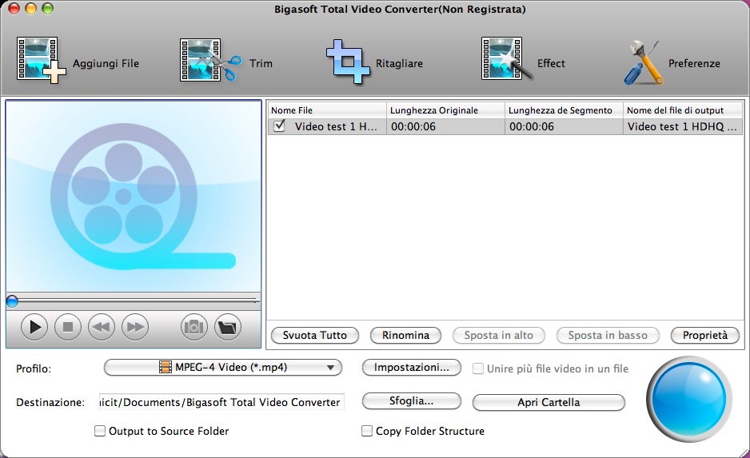
Task: Start conversion with big blue button
Action: tap(689, 398)
